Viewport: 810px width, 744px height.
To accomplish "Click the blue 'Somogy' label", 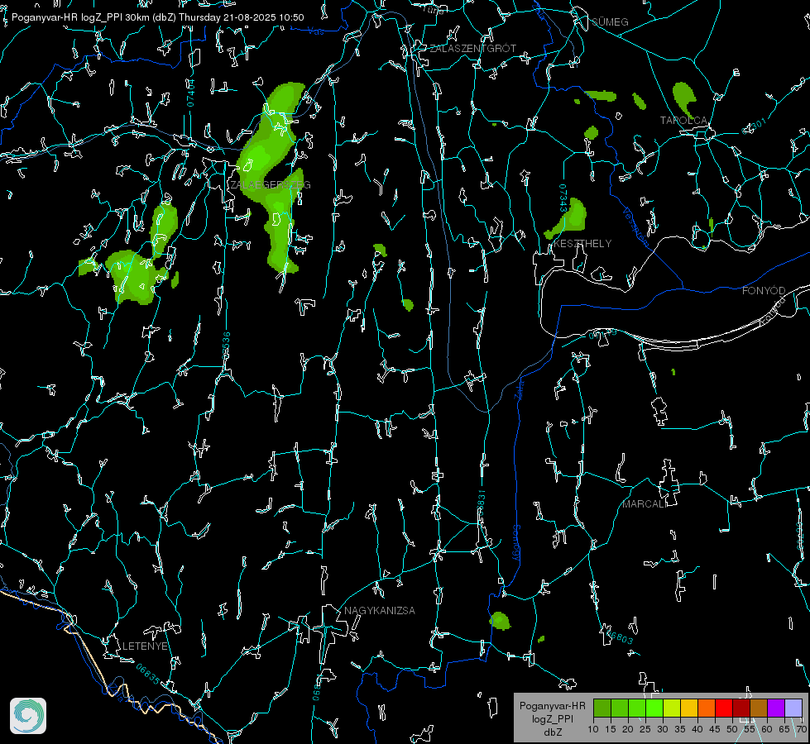I will [x=516, y=543].
